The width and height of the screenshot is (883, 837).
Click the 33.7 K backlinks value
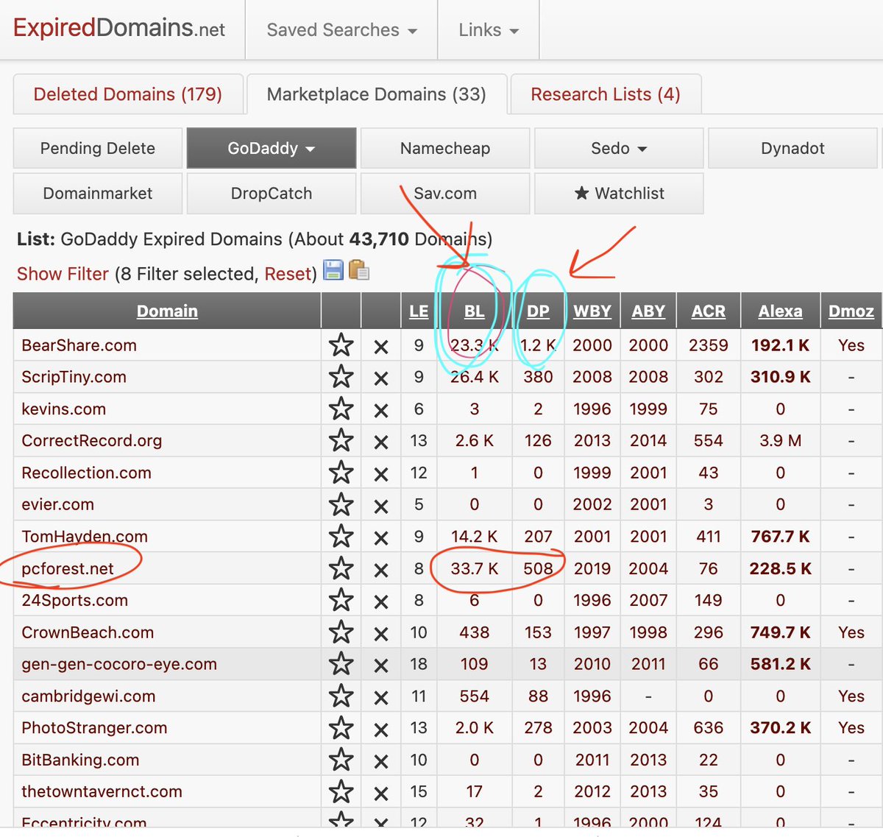tap(475, 568)
